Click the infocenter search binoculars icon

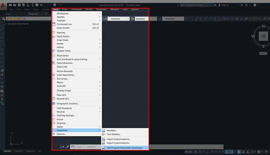click(215, 5)
